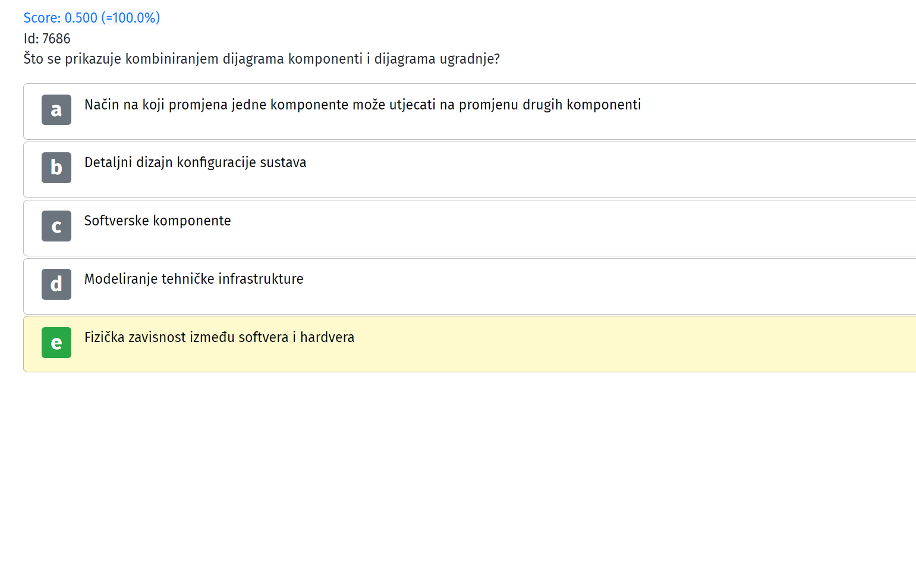Select the gray letter 'b' answer badge
Screen dimensions: 916x571
[56, 168]
